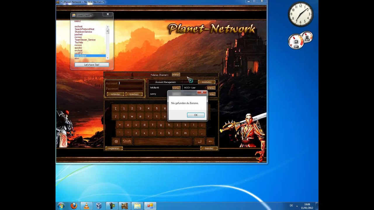Click the Registrieren button
This screenshot has height=210, width=374.
114,148
